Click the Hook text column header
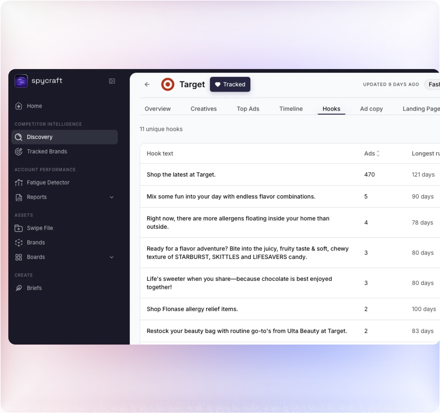 click(x=160, y=154)
